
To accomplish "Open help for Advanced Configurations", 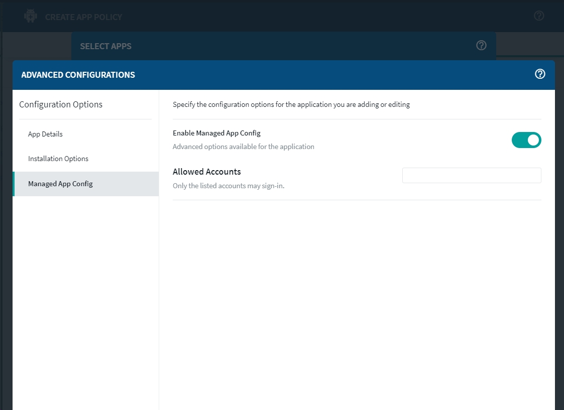I will coord(540,74).
